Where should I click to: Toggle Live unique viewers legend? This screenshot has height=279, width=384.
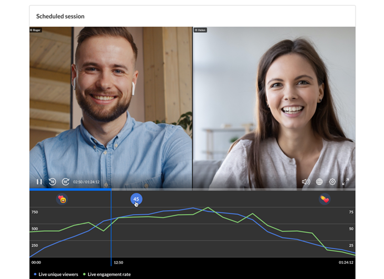56,274
